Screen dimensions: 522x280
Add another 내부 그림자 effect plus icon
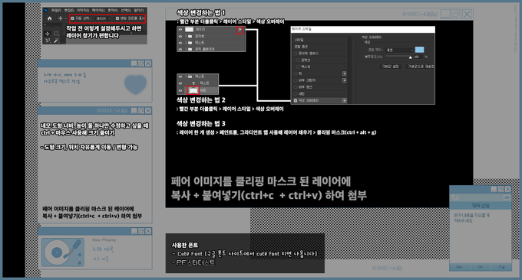coord(344,80)
